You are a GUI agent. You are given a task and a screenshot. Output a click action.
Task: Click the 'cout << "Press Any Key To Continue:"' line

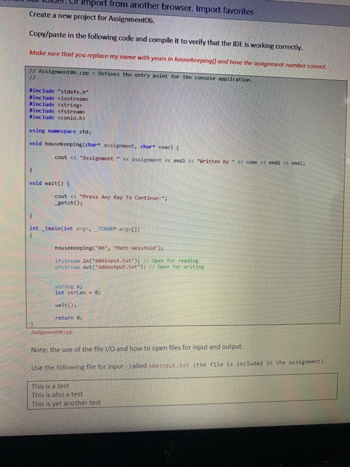111,197
